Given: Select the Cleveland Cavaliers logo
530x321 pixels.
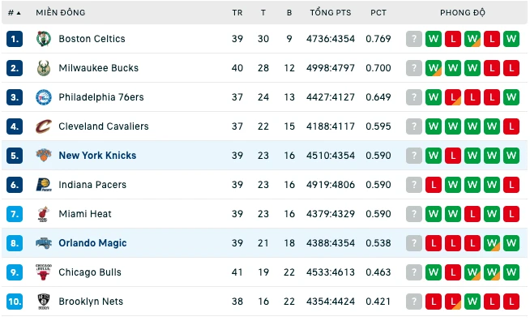Looking at the screenshot, I should [44, 126].
